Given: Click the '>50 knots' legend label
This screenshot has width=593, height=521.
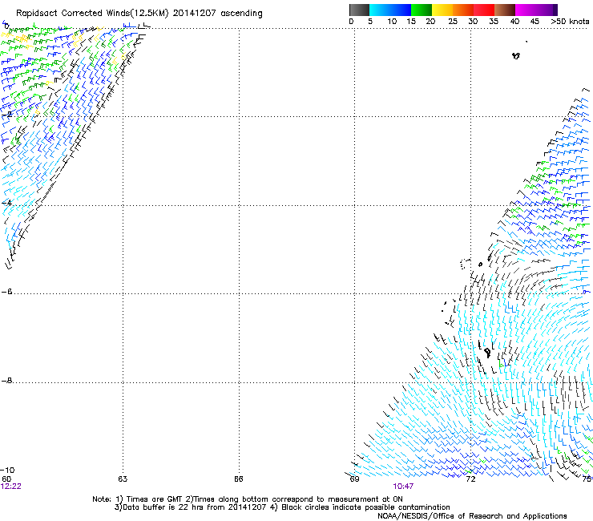Looking at the screenshot, I should point(570,22).
